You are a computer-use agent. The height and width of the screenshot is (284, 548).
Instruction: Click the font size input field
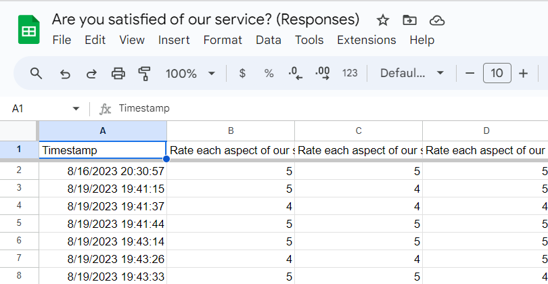[497, 73]
